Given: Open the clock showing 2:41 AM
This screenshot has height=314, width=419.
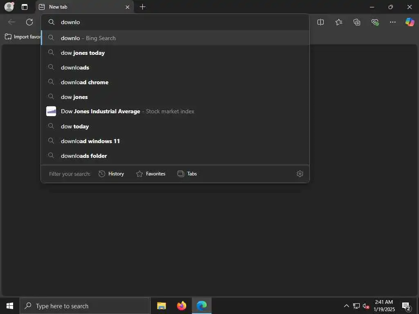Looking at the screenshot, I should [x=384, y=306].
